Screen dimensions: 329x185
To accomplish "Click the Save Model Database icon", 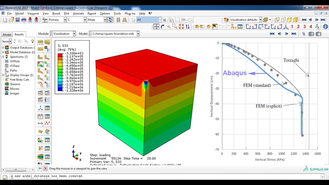I will tap(17, 20).
